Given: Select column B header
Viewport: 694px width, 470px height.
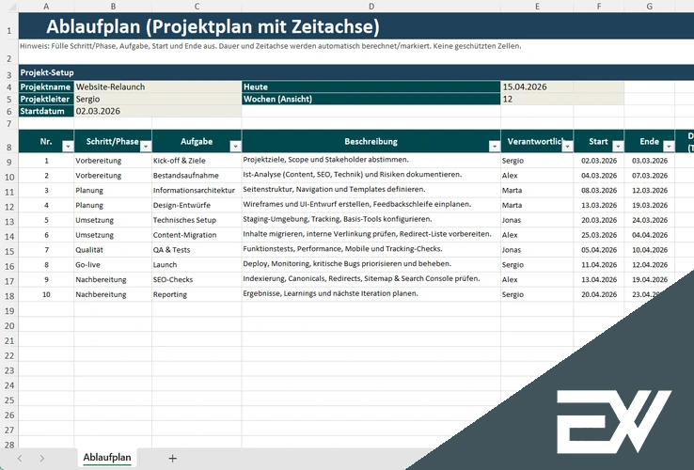Looking at the screenshot, I should point(113,7).
